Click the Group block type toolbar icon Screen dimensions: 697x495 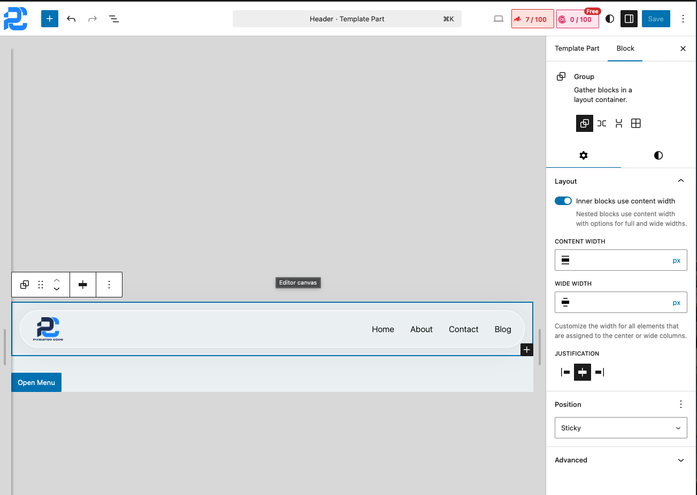point(25,285)
